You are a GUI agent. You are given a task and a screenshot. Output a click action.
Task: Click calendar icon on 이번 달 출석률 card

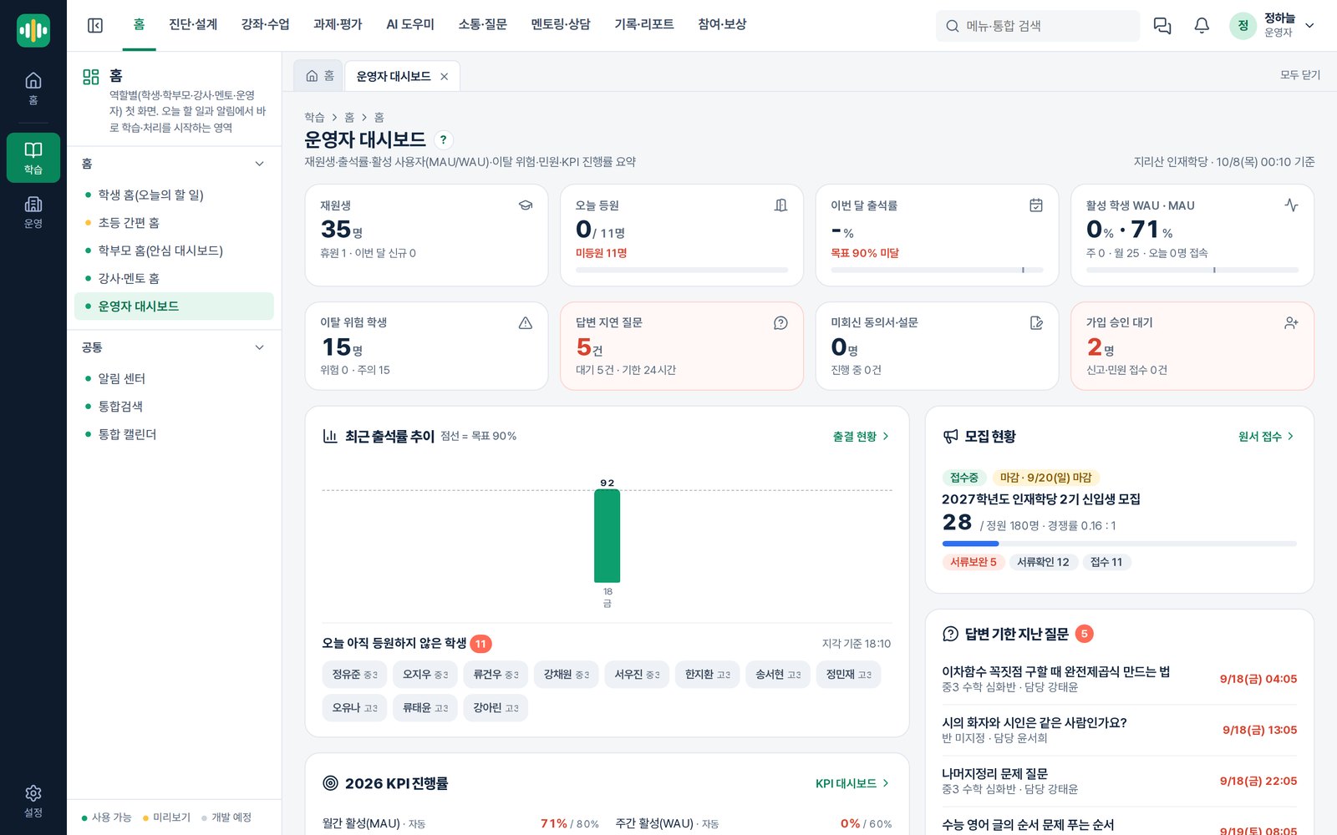(1036, 205)
